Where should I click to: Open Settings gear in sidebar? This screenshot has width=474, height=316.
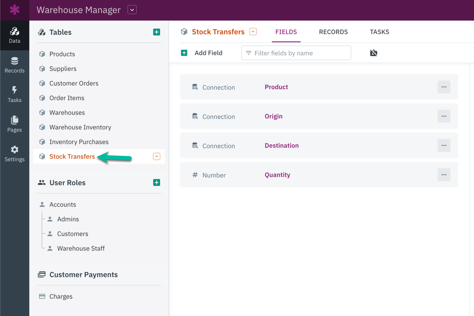[15, 154]
